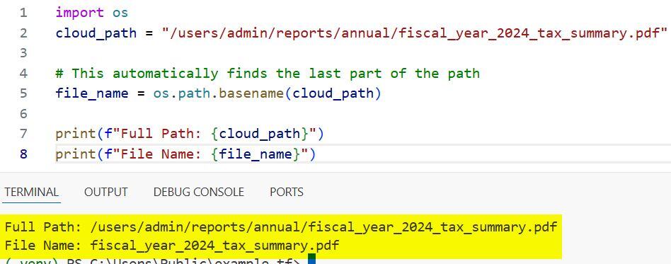The width and height of the screenshot is (671, 264).
Task: Click the 'import' keyword on line 1
Action: click(x=79, y=13)
